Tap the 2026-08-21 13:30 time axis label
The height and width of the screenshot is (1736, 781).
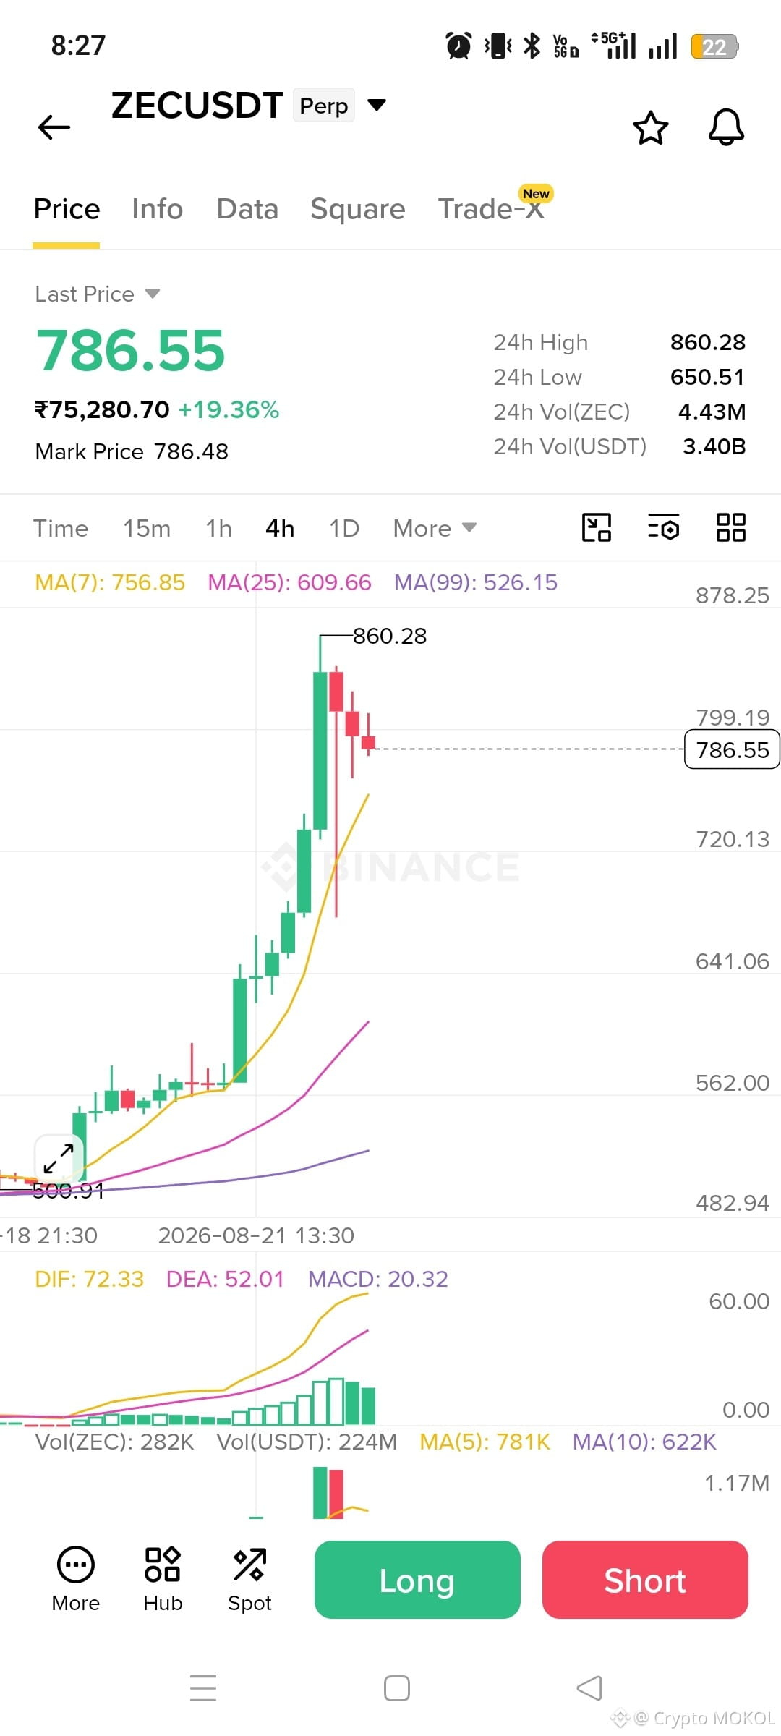[x=256, y=1235]
